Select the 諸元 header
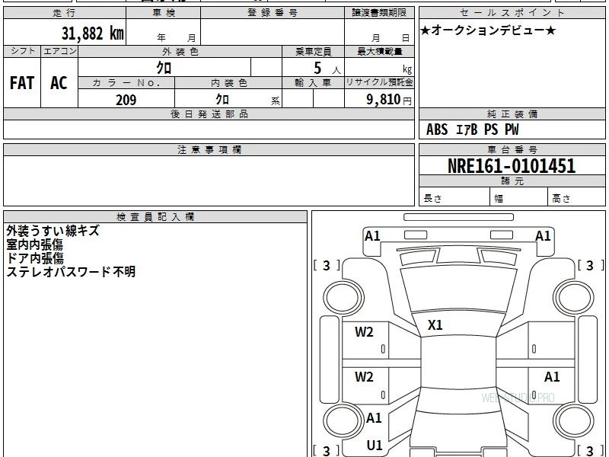This screenshot has width=609, height=457. tap(512, 181)
